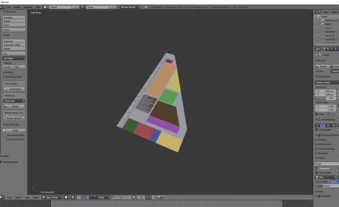Click the OpenGL render animation icon
Viewport: 339px width, 207px height.
(x=162, y=197)
